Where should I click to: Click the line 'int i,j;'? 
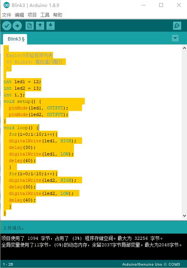[14, 95]
